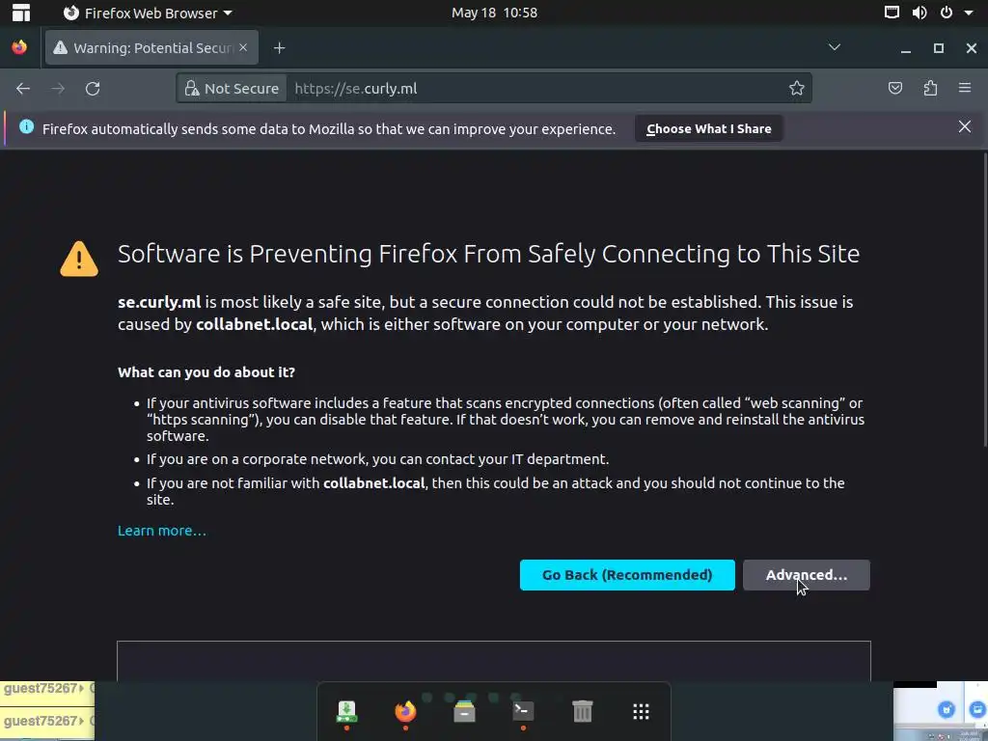988x741 pixels.
Task: Click the info icon in notification bar
Action: [x=26, y=126]
